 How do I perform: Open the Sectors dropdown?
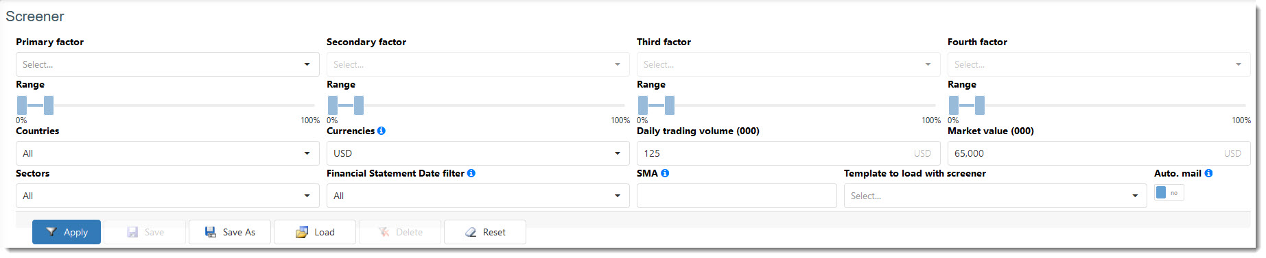pyautogui.click(x=167, y=196)
